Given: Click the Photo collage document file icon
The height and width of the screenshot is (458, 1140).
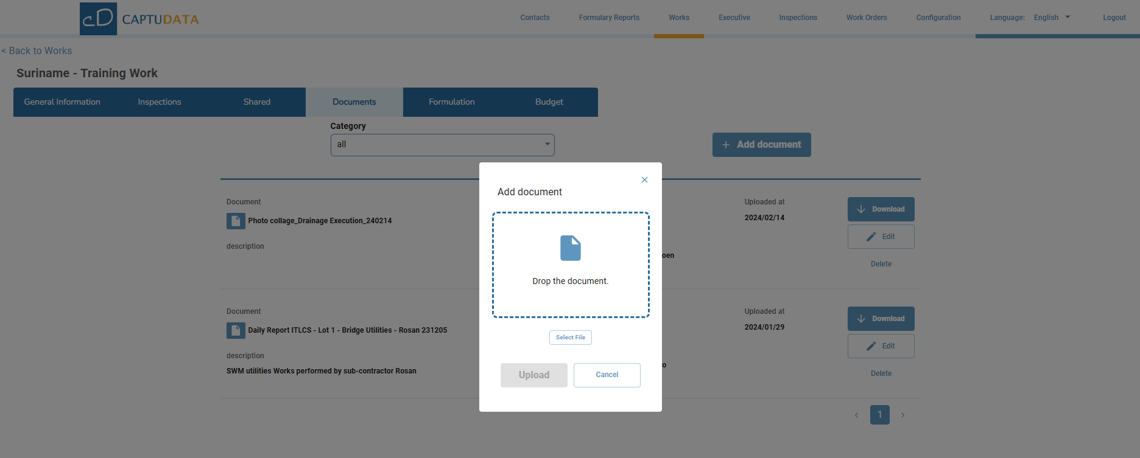Looking at the screenshot, I should coord(236,221).
